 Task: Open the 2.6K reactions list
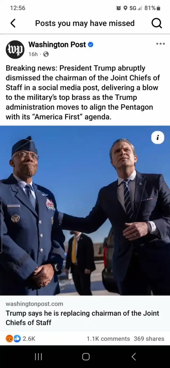tap(29, 339)
